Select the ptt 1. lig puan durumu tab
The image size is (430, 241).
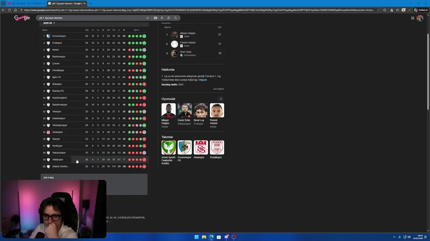[x=66, y=3]
